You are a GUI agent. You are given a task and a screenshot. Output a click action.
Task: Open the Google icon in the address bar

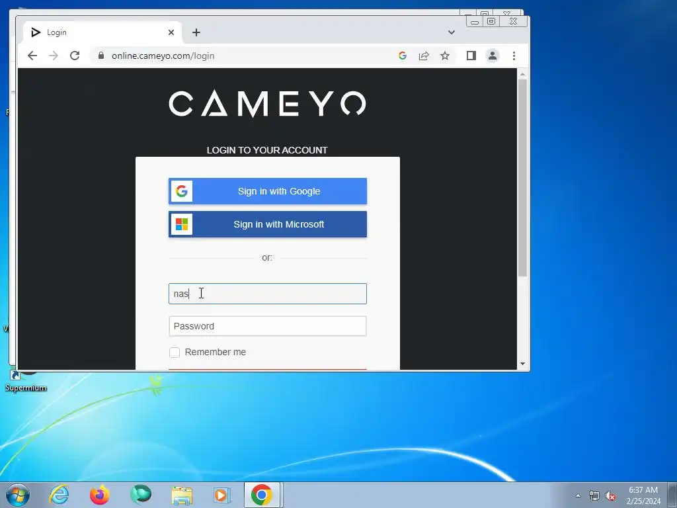[403, 56]
